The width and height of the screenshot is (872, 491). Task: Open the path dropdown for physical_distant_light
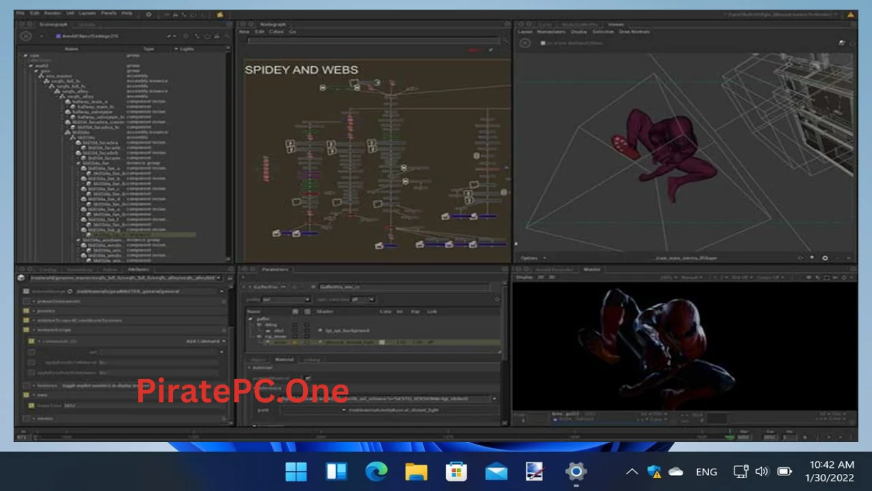click(343, 410)
